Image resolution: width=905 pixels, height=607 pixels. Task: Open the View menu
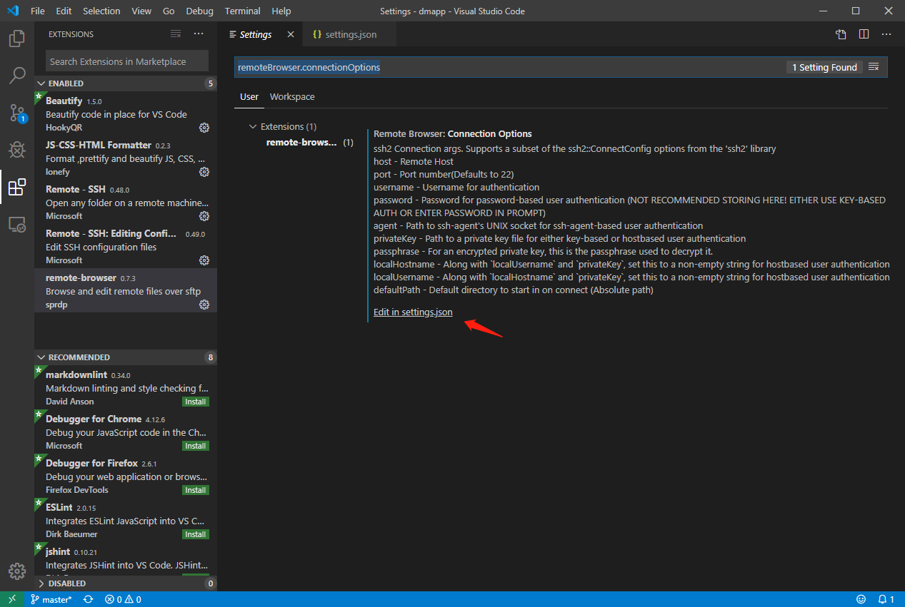141,11
